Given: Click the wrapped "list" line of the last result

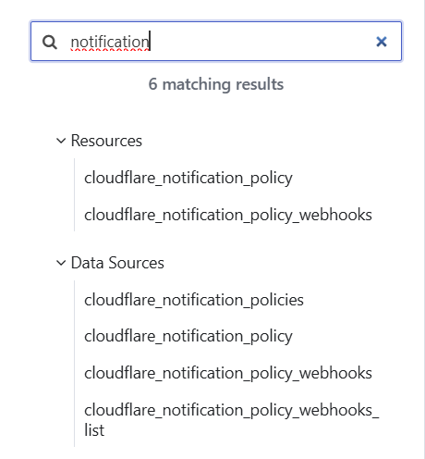Looking at the screenshot, I should tap(94, 430).
